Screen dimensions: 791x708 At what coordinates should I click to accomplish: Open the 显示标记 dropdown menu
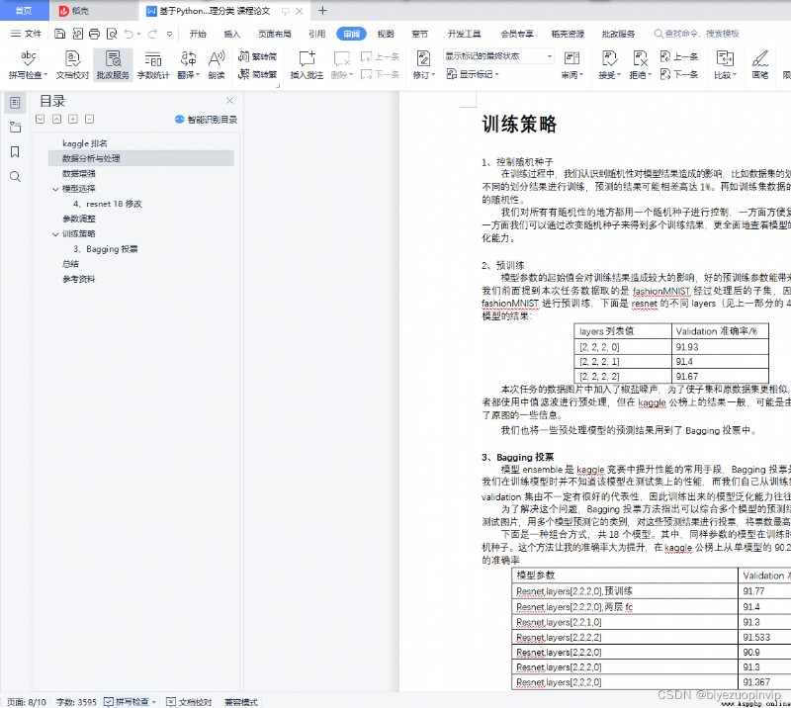[x=473, y=75]
